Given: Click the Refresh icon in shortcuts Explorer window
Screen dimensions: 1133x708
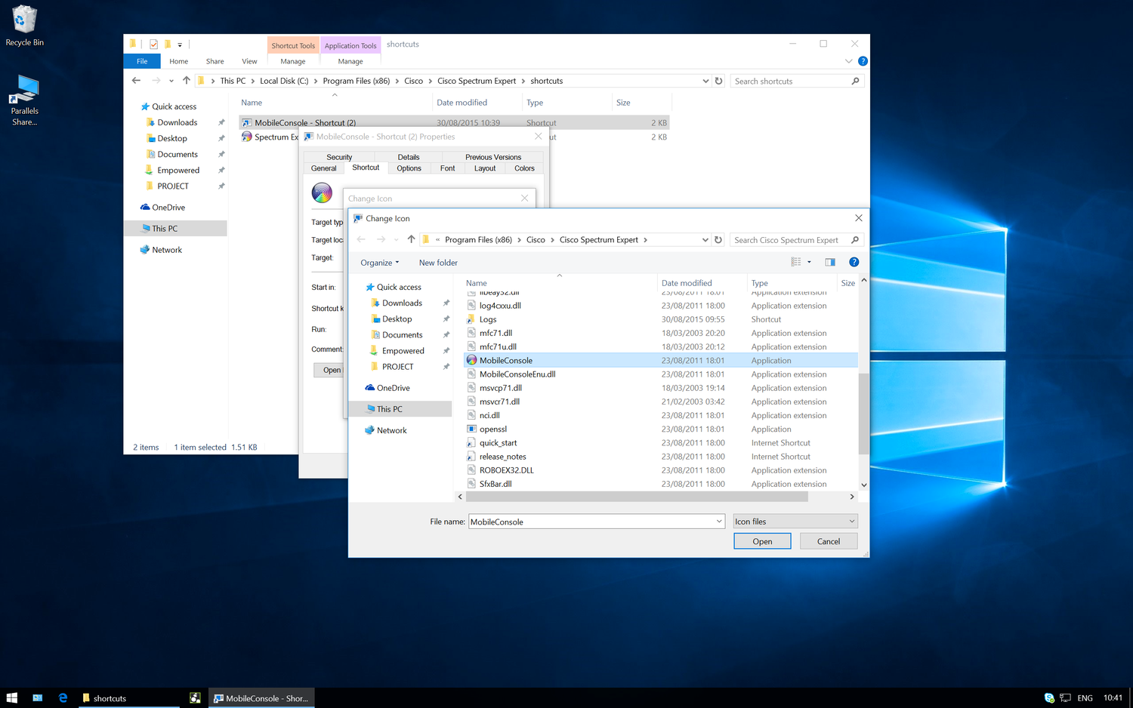Looking at the screenshot, I should click(718, 81).
